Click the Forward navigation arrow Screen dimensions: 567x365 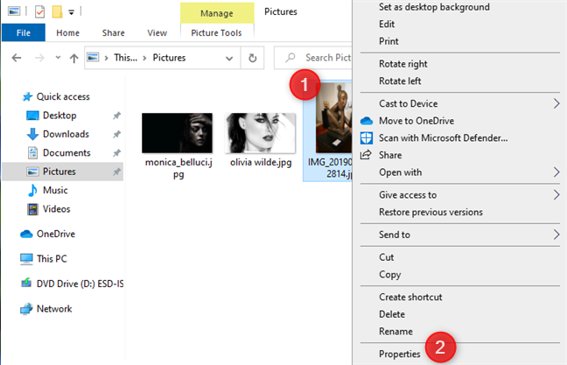[39, 58]
